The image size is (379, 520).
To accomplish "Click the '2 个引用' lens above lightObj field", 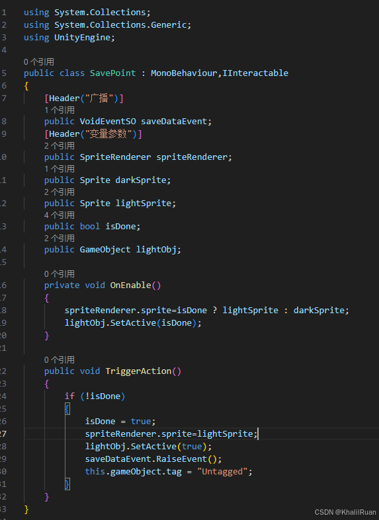I will point(59,239).
